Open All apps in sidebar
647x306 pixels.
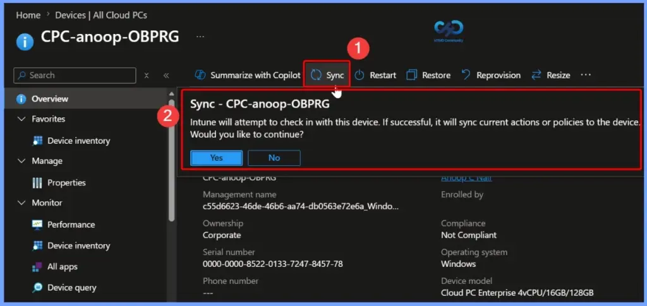63,267
